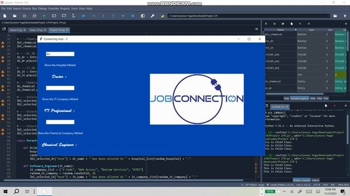Open the Tools menu
This screenshot has height=196, width=350.
(74, 9)
